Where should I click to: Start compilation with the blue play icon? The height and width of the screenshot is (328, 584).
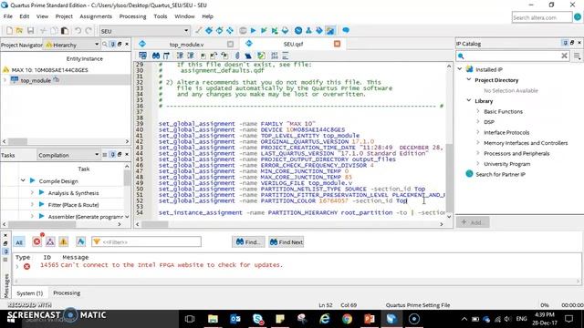pos(254,30)
